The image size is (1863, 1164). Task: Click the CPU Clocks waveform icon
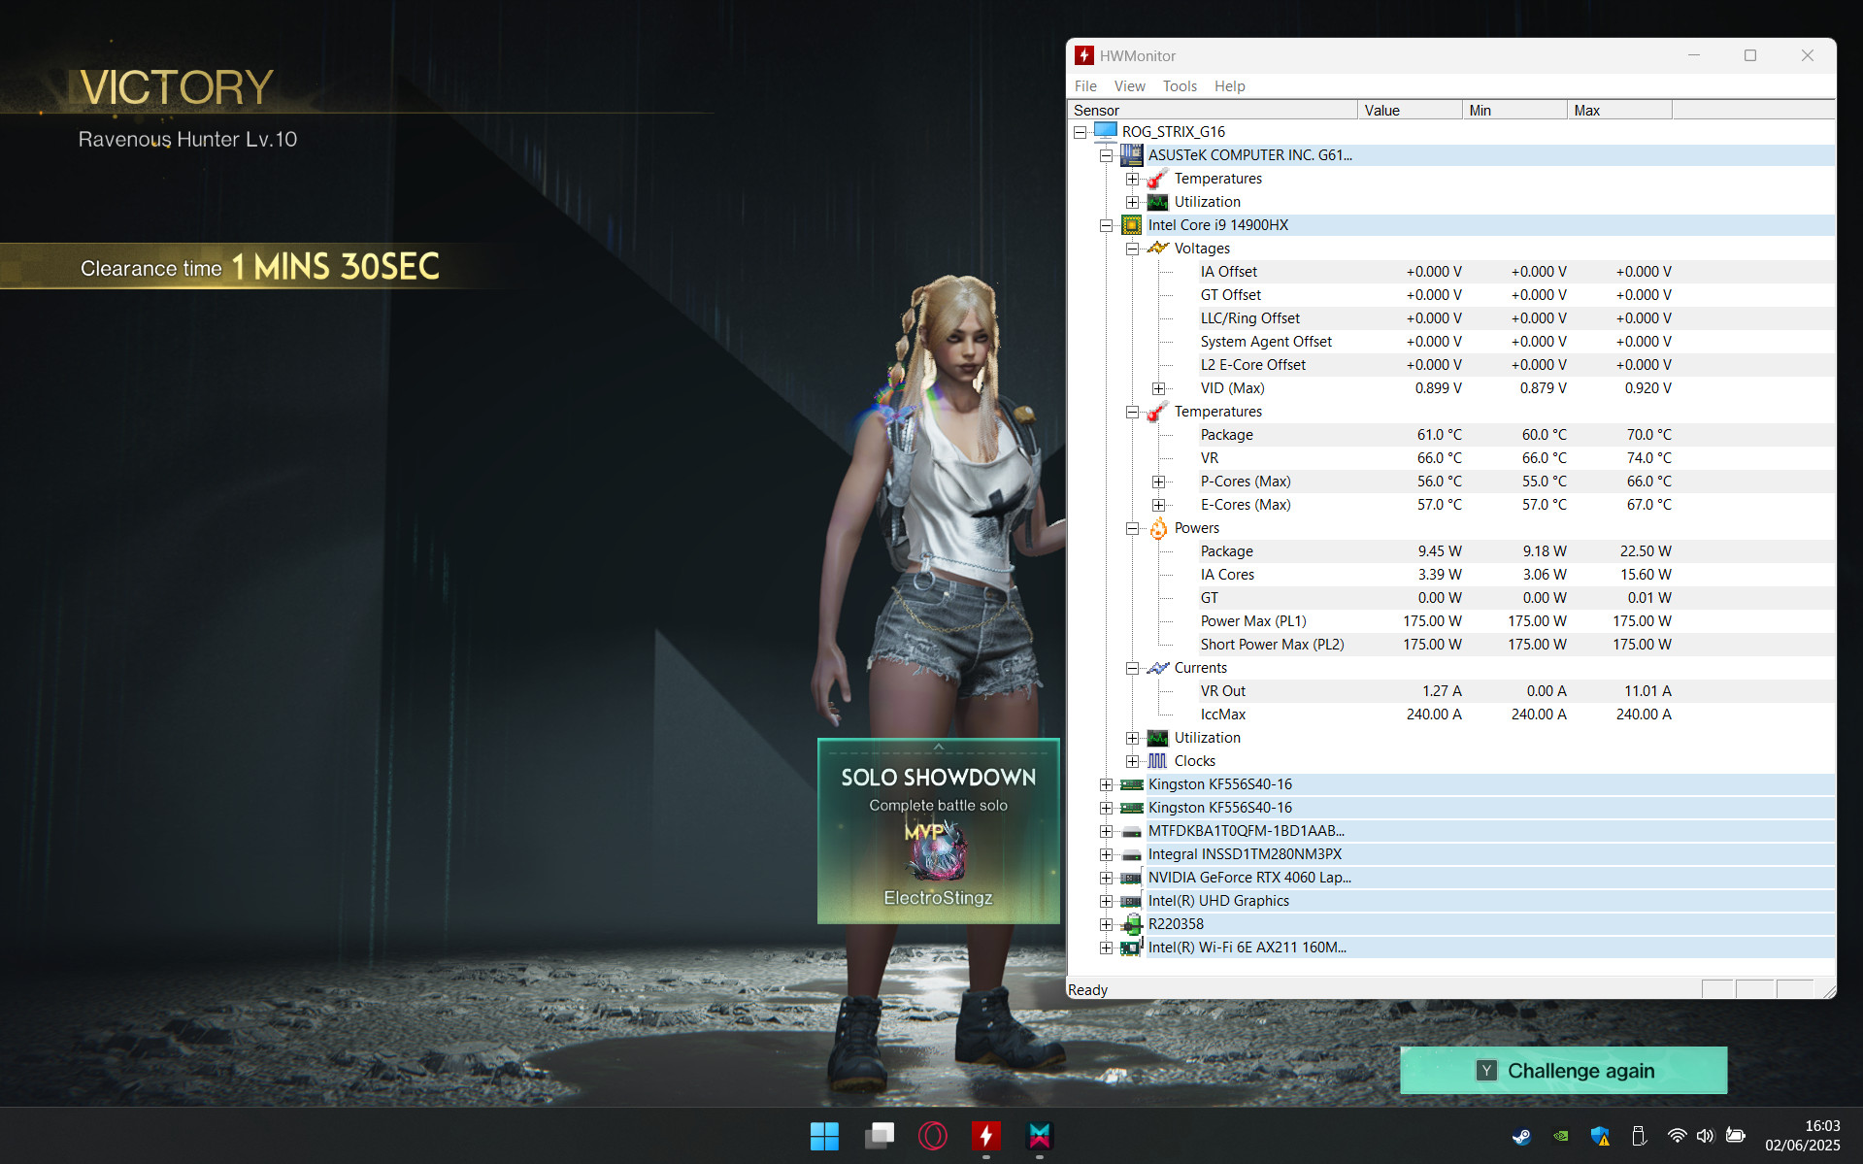(x=1157, y=761)
